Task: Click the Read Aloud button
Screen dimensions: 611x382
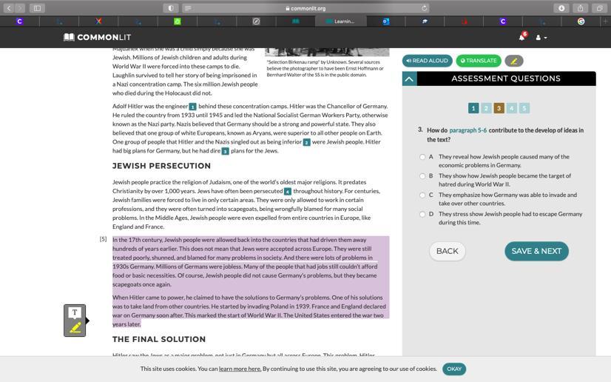Action: click(427, 61)
